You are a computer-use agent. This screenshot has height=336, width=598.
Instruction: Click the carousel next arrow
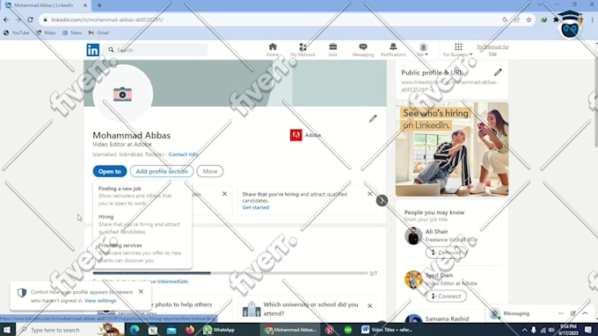[382, 201]
